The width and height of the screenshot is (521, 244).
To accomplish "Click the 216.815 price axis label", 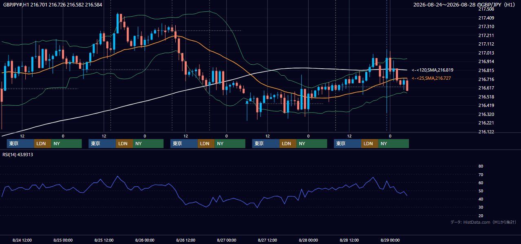I will pos(486,70).
